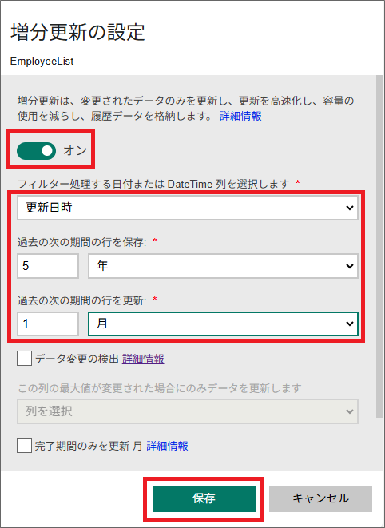Image resolution: width=385 pixels, height=528 pixels.
Task: Click the 保存 button
Action: coord(204,498)
